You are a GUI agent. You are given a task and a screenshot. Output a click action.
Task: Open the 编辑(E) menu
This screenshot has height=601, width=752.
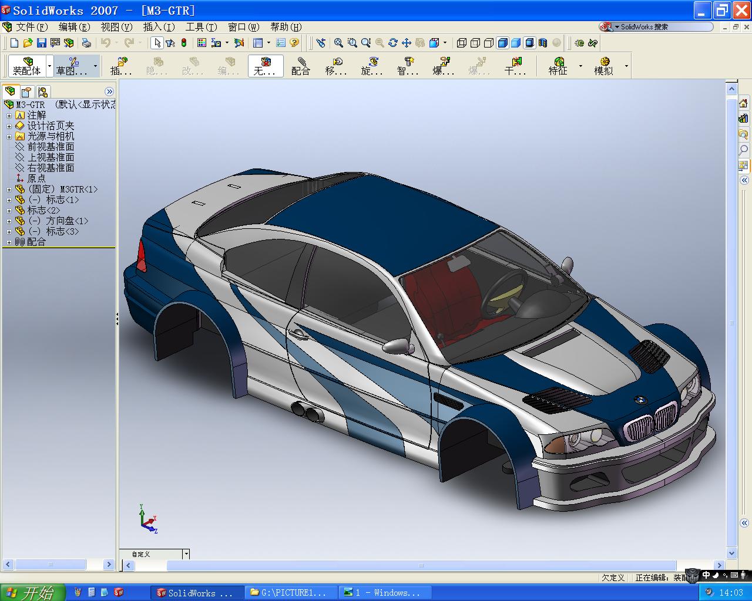point(75,27)
